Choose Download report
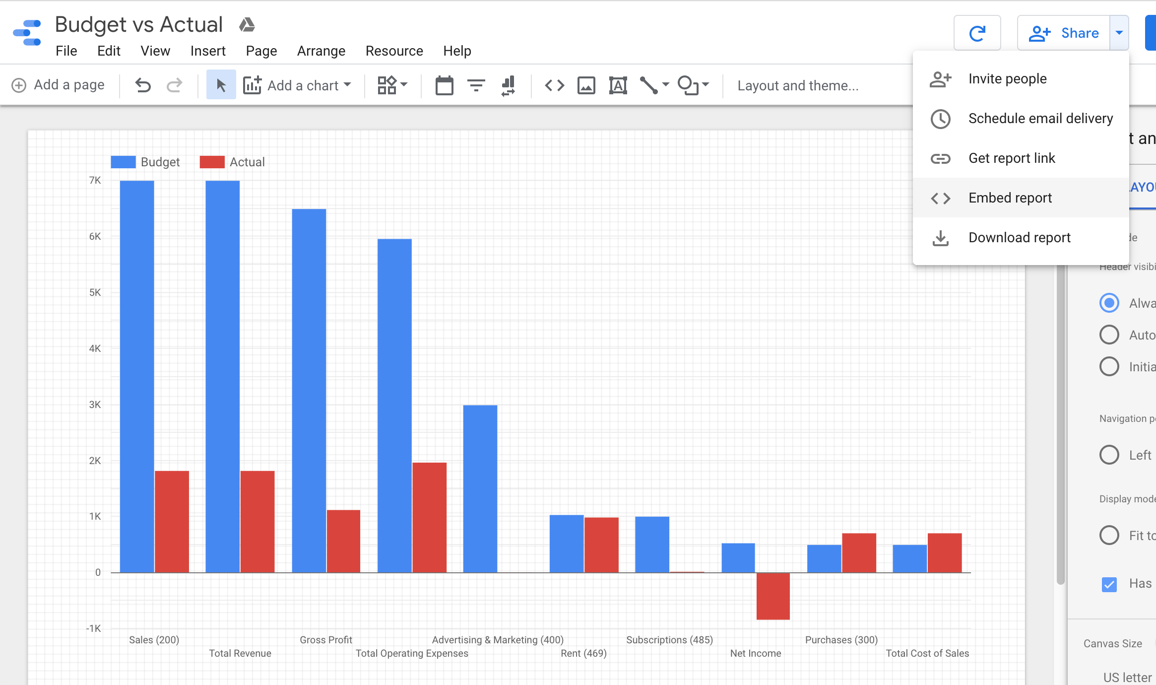 1021,238
